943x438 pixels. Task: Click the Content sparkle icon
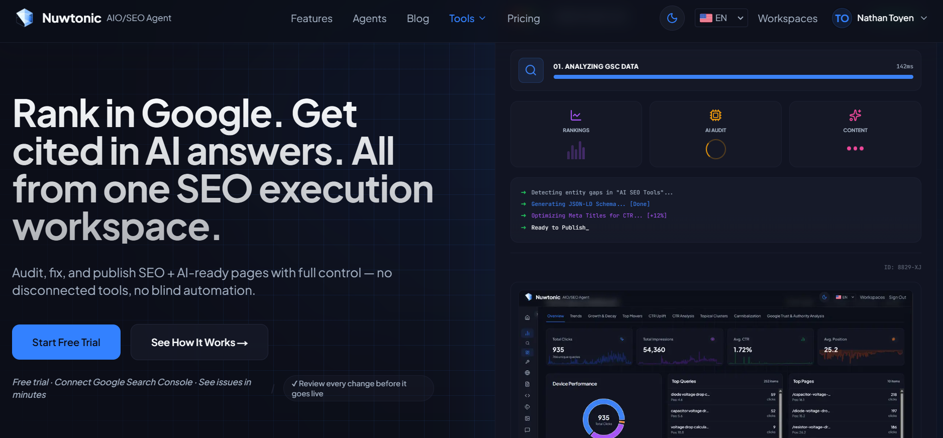855,116
